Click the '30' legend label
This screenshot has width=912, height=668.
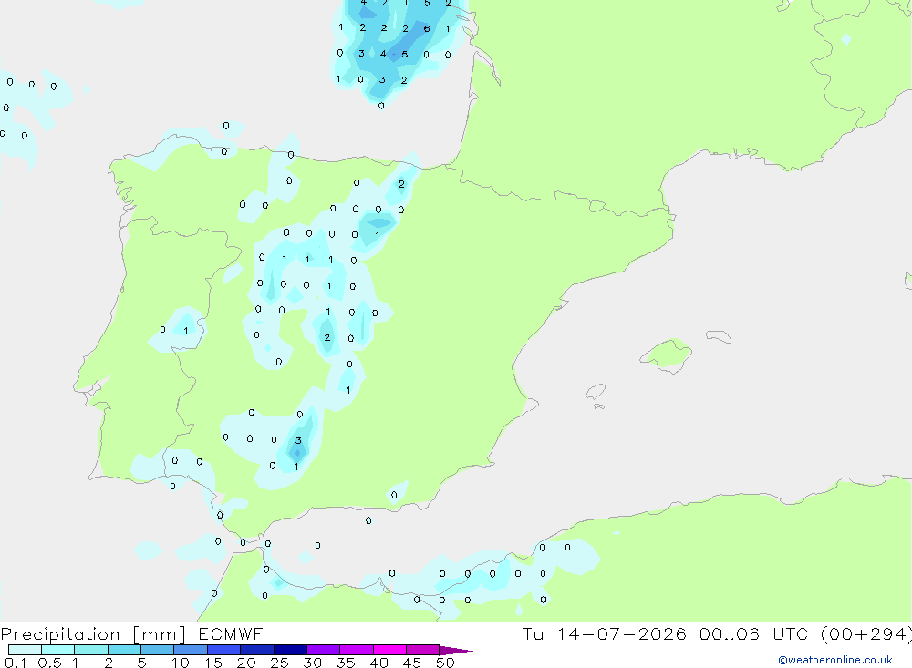tap(312, 663)
